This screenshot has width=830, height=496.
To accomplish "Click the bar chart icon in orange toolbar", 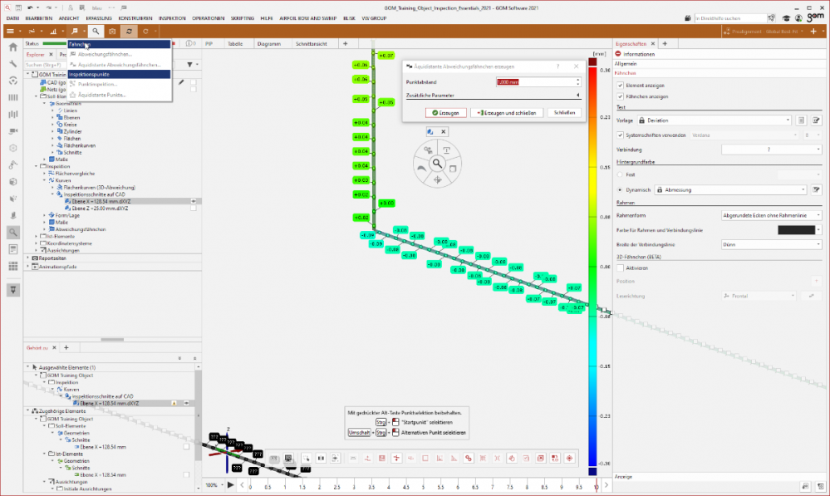I will coord(53,32).
